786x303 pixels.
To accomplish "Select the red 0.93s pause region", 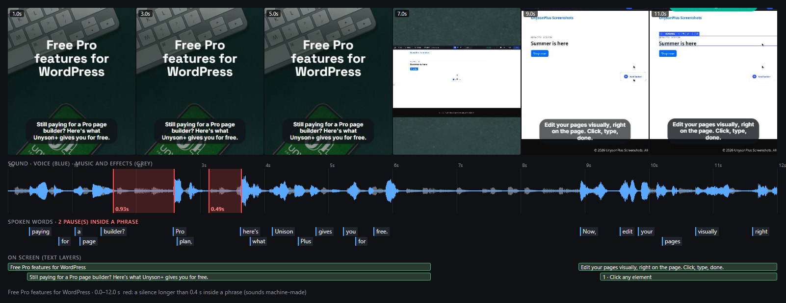I will (144, 191).
